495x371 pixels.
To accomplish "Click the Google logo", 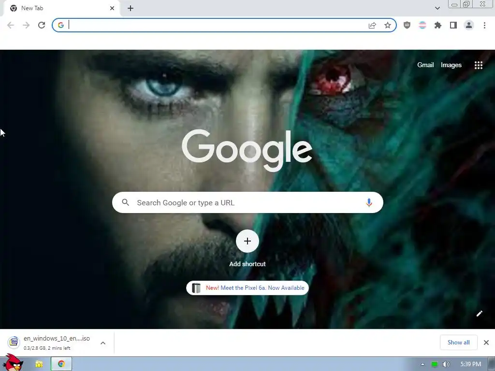I will pyautogui.click(x=247, y=150).
